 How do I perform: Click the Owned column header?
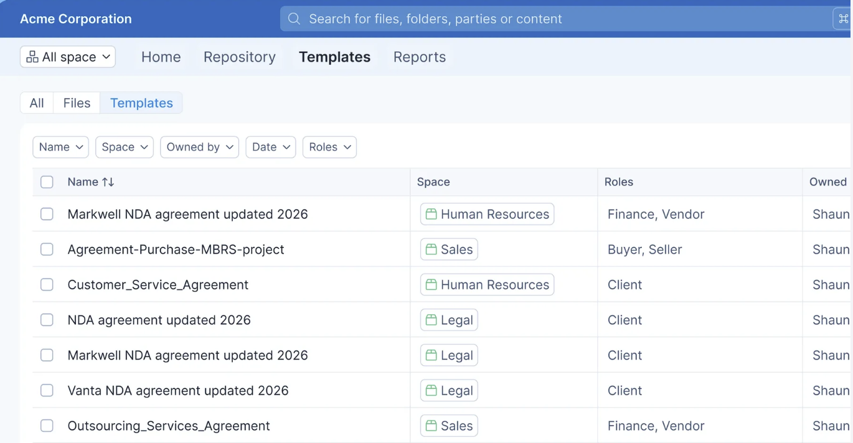[x=828, y=182]
